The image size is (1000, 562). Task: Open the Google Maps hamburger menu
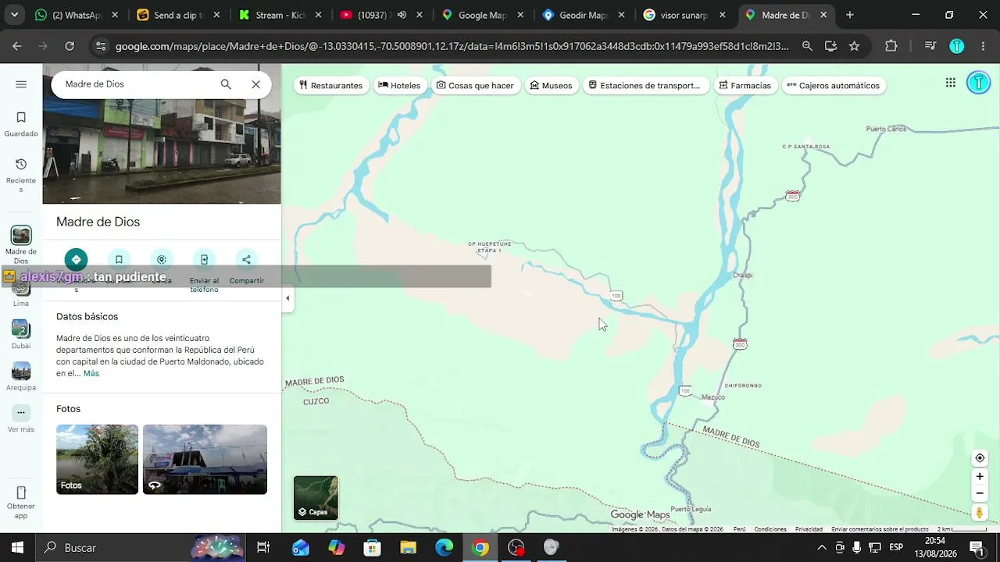tap(21, 84)
